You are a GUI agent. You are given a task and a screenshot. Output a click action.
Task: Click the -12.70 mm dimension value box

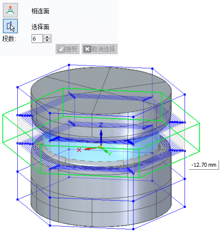204,165
